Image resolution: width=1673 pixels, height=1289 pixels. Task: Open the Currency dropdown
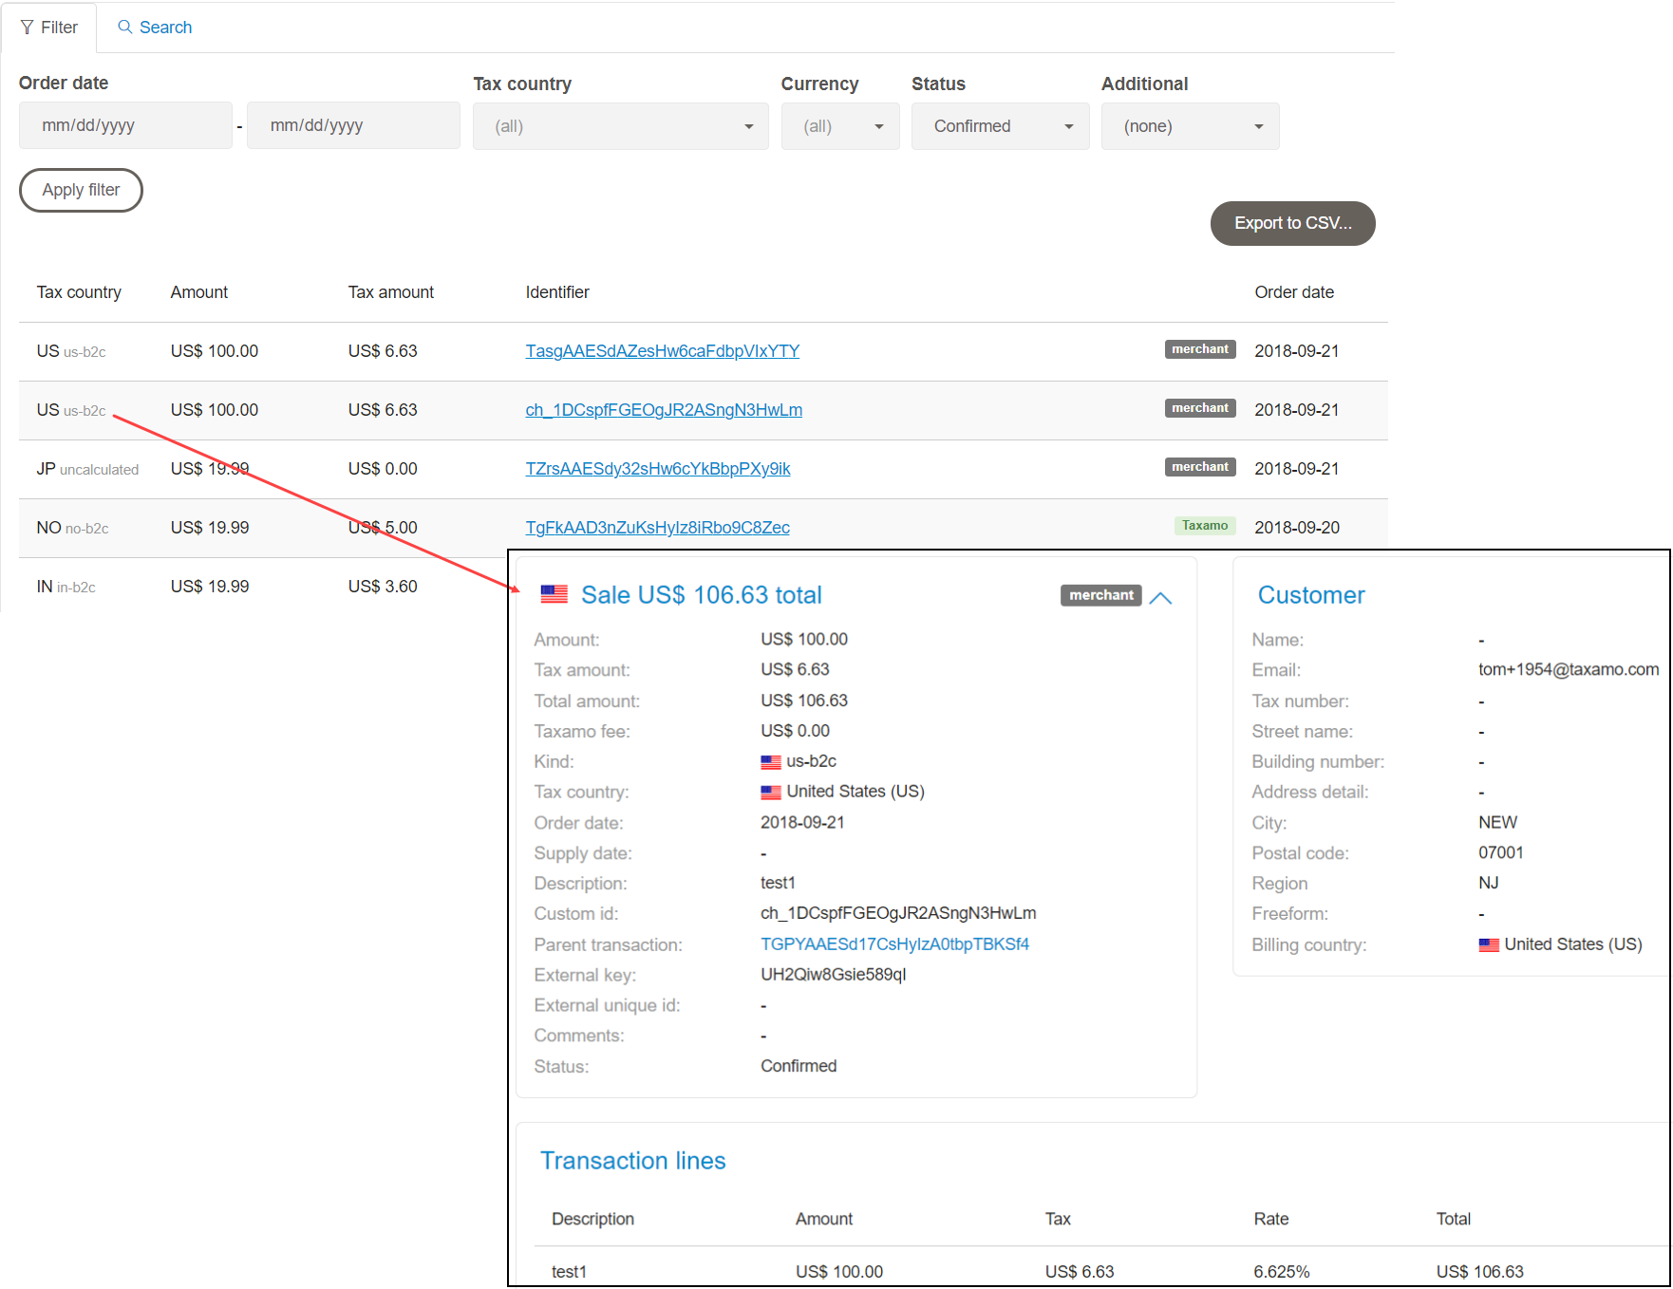840,126
